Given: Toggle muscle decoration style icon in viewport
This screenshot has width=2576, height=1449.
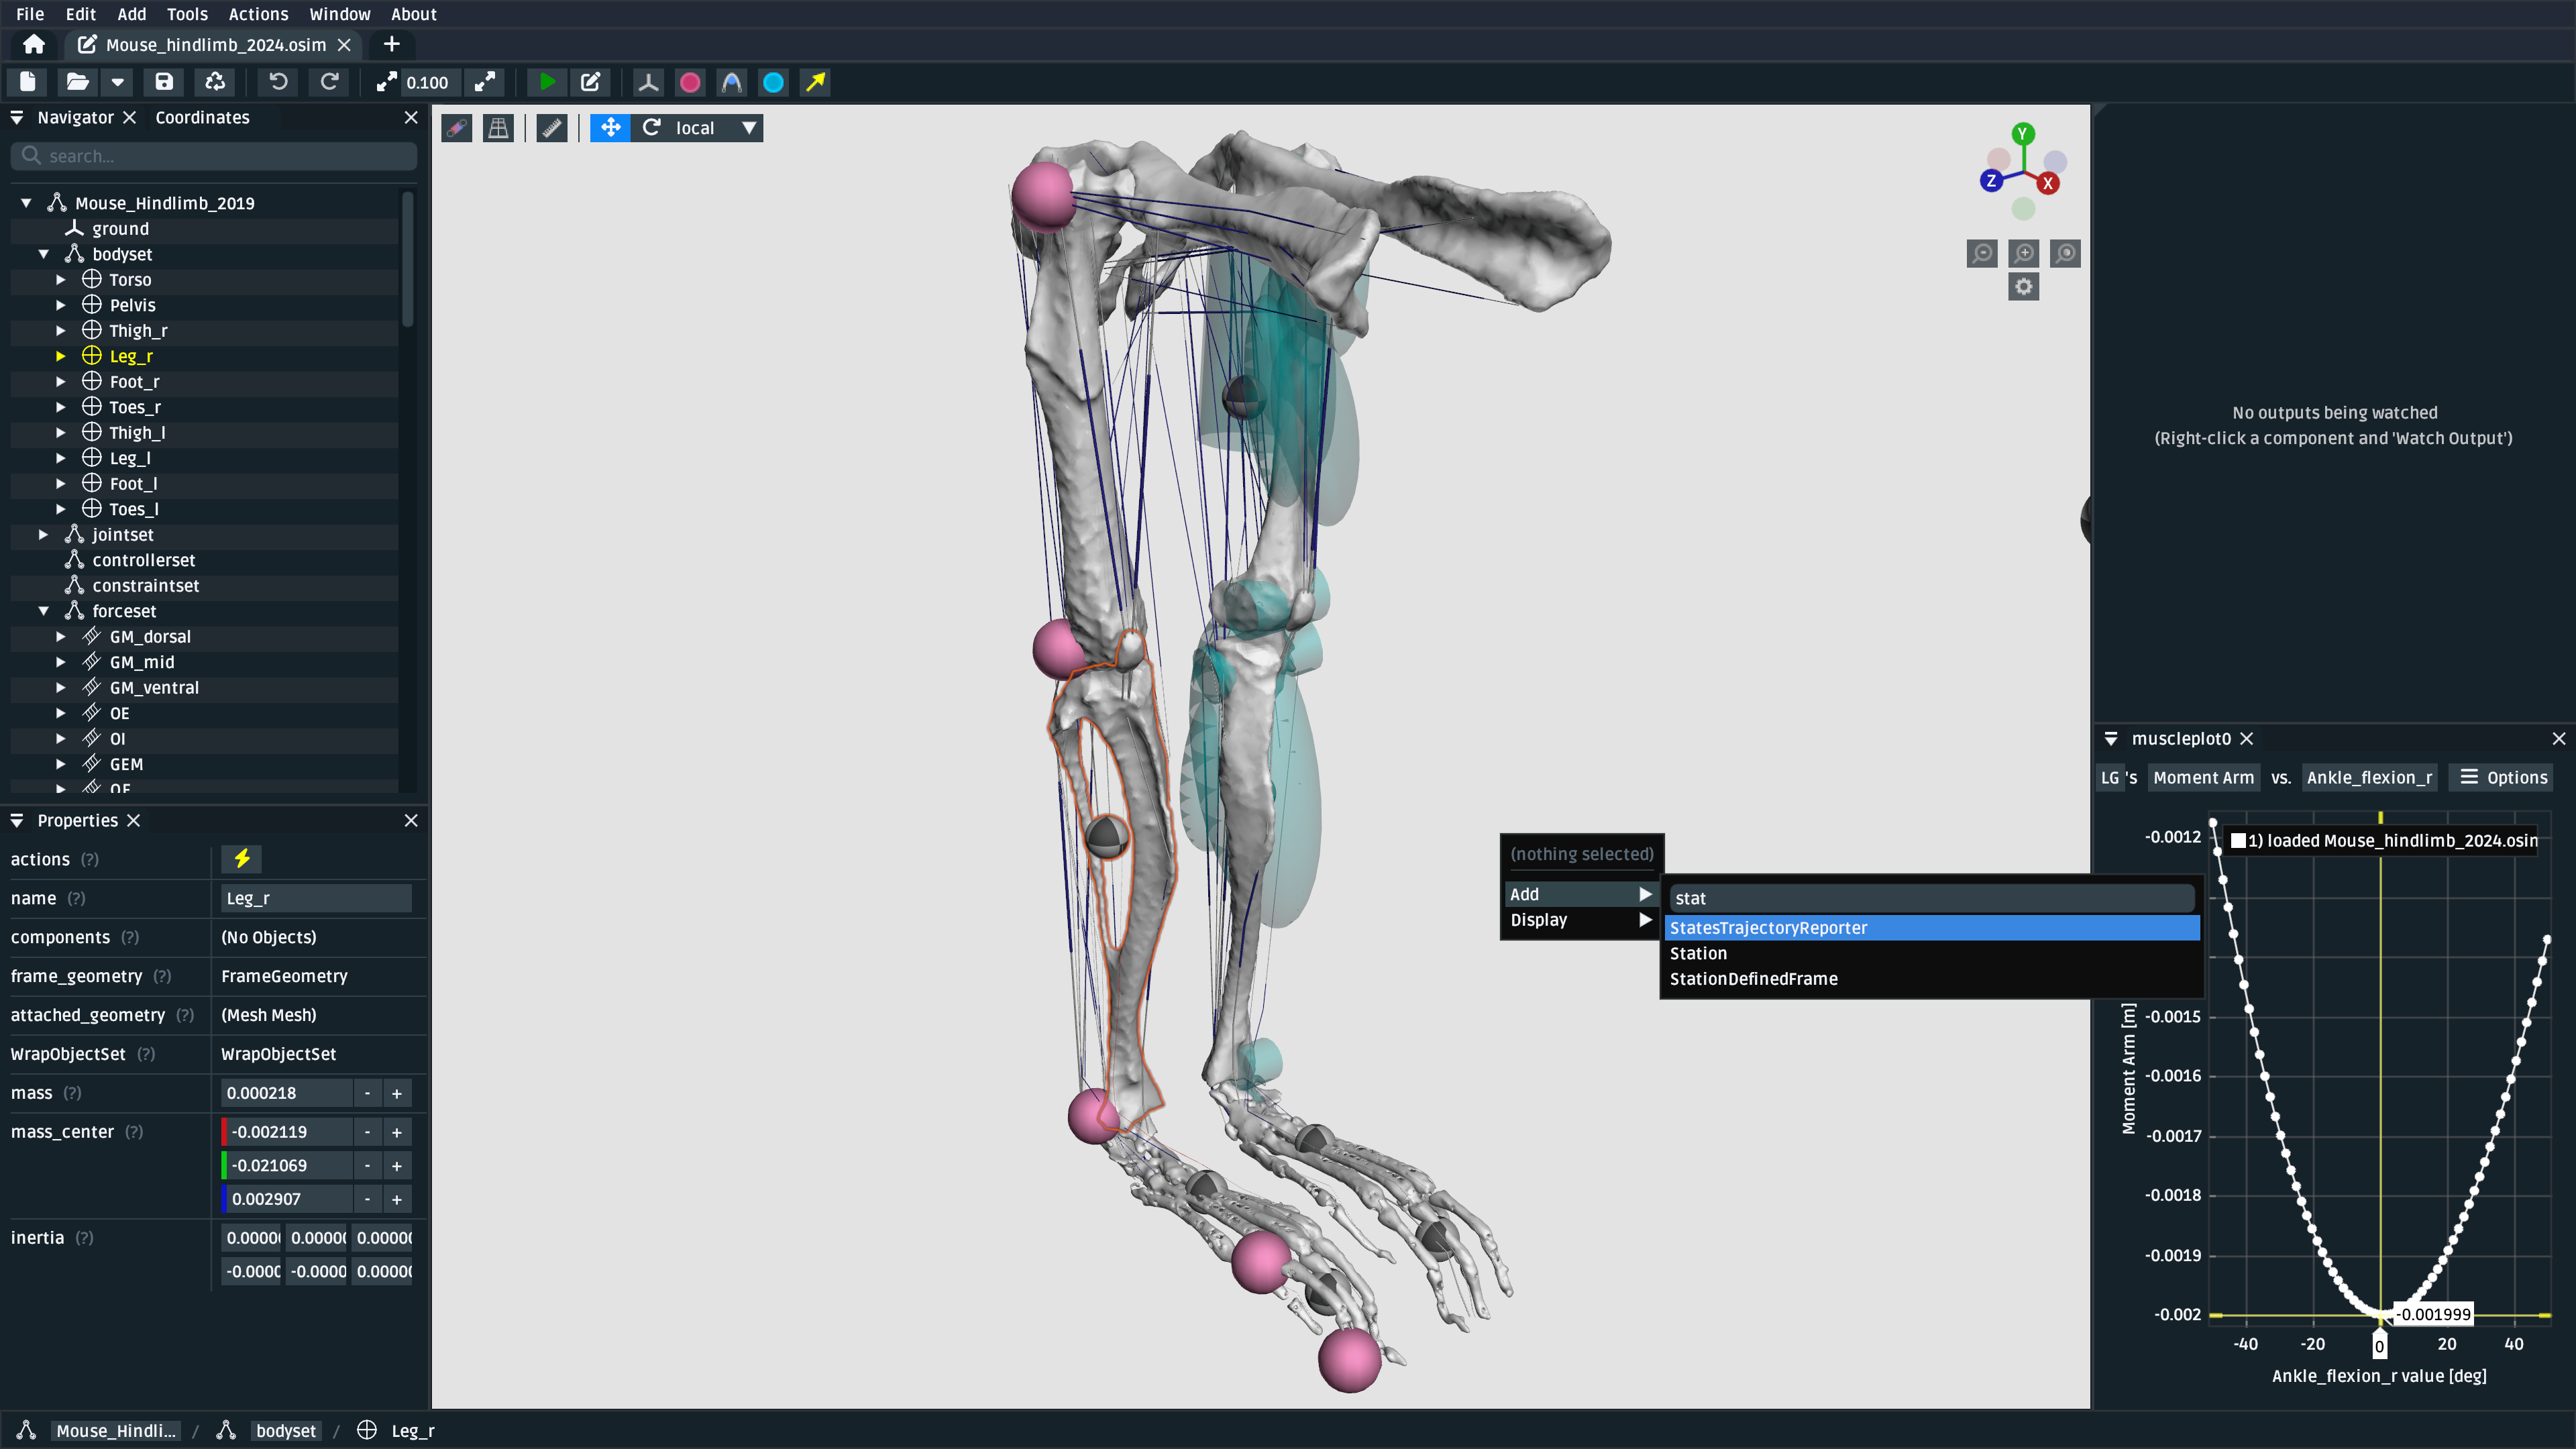Looking at the screenshot, I should coord(457,128).
